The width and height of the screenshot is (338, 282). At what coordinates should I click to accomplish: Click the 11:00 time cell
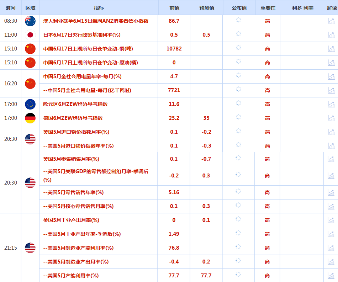point(11,35)
